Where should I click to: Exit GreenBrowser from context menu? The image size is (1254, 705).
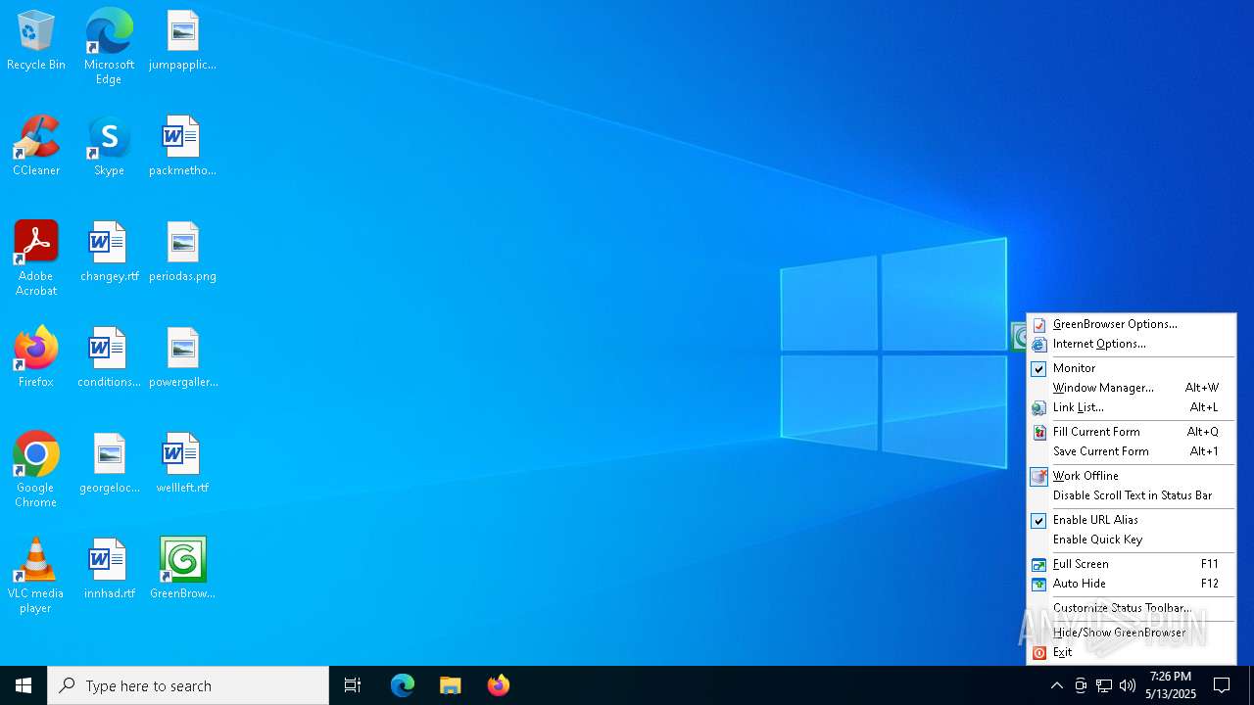tap(1132, 652)
